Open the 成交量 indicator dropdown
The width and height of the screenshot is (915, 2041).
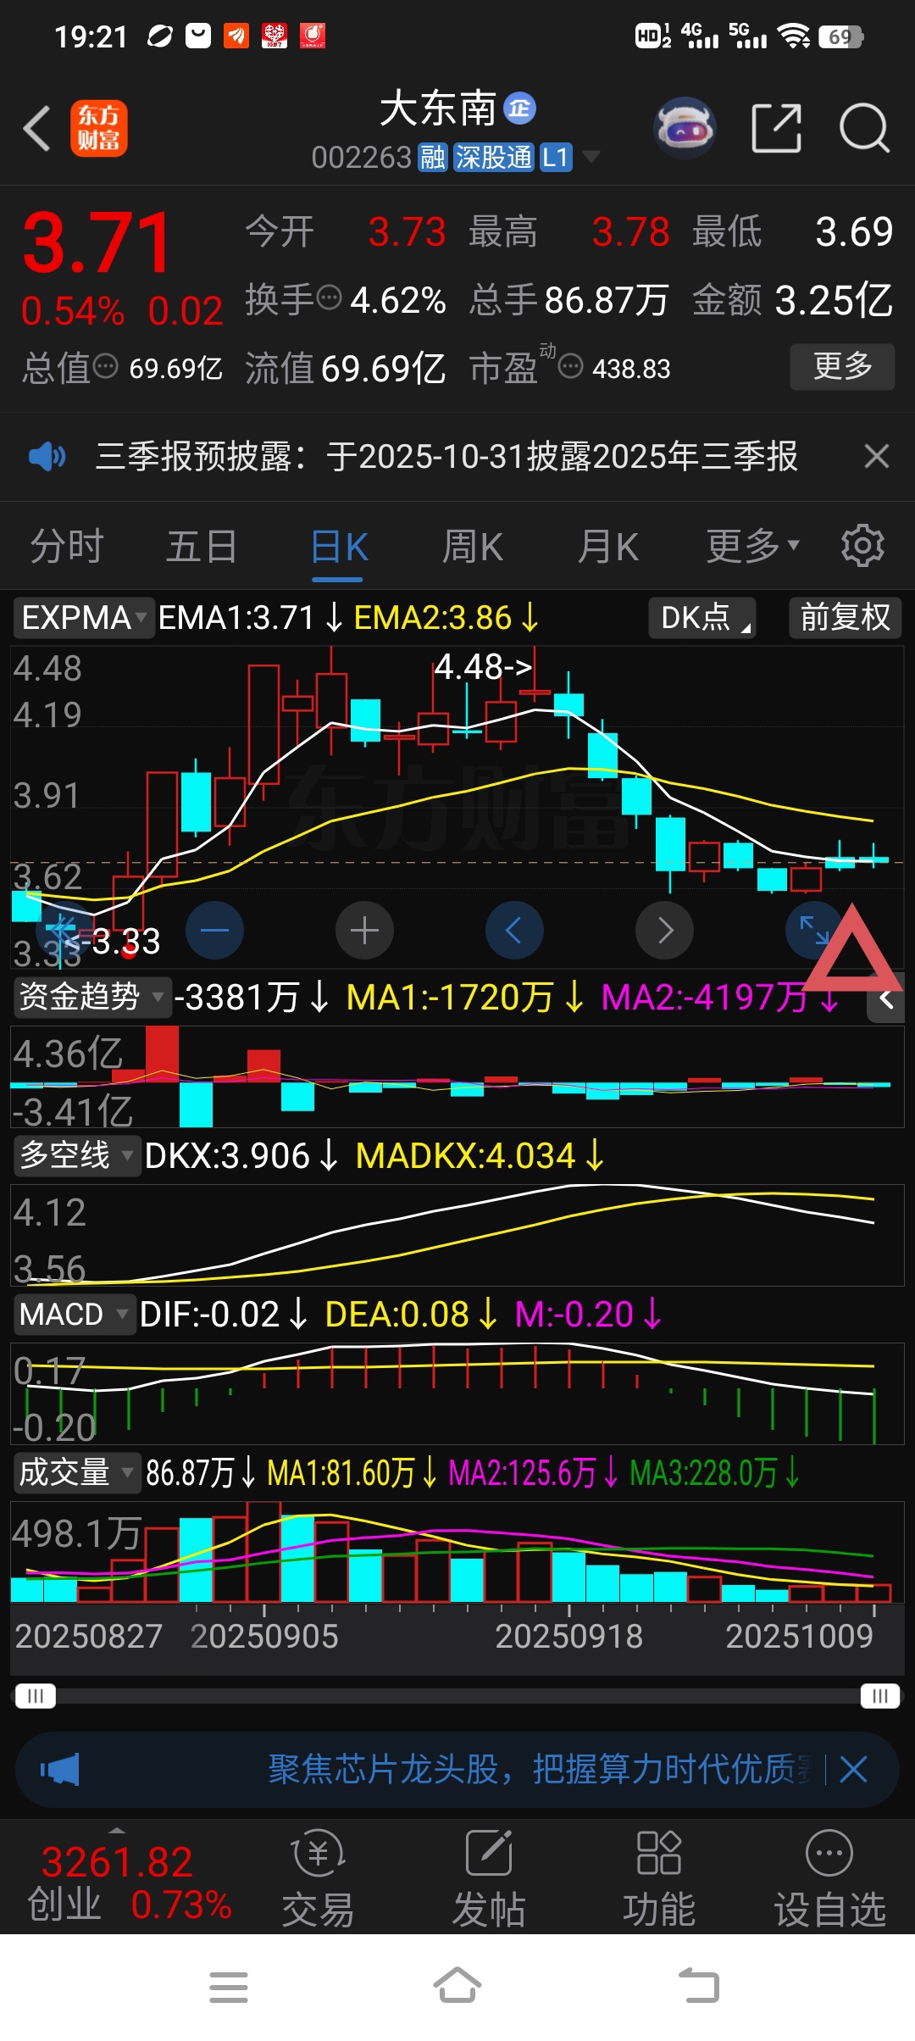(x=76, y=1472)
